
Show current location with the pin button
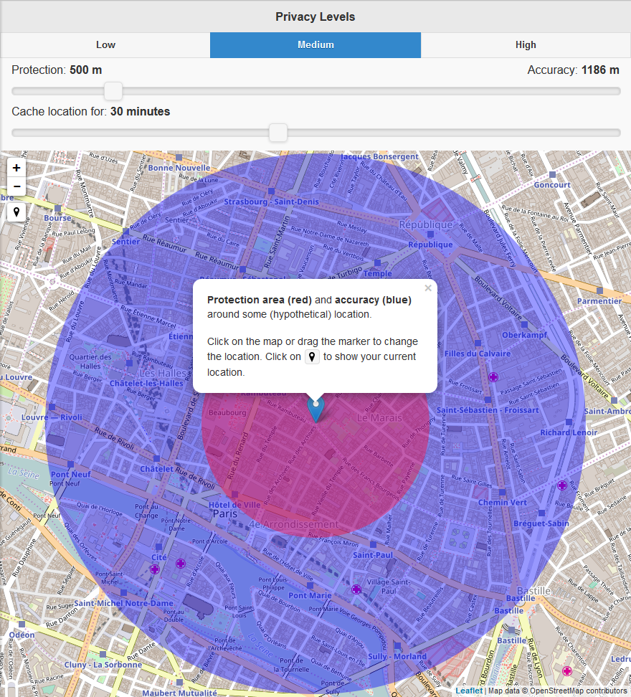(16, 212)
